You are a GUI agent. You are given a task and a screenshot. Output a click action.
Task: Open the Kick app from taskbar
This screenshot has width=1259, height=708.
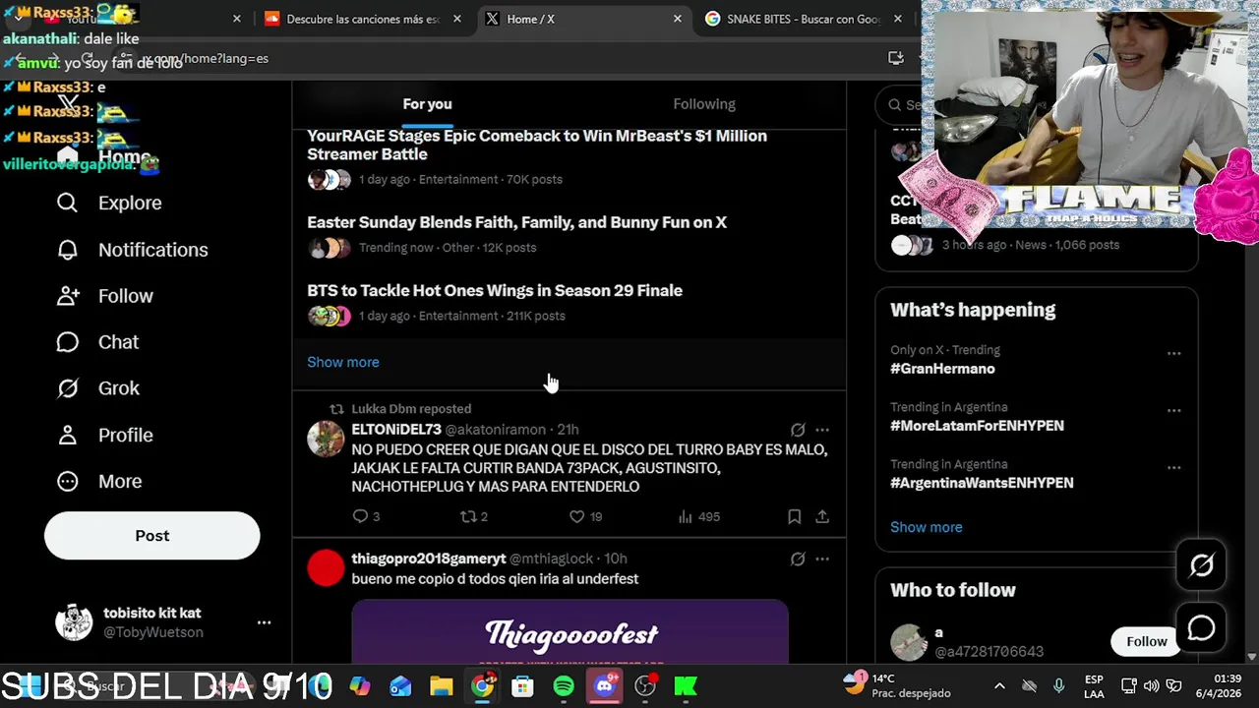coord(686,686)
